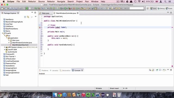The width and height of the screenshot is (174, 98).
Task: Select the PasswordTool project
Action: [11, 63]
